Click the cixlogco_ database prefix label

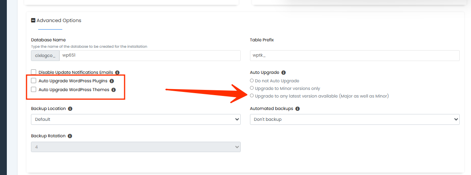pos(45,55)
